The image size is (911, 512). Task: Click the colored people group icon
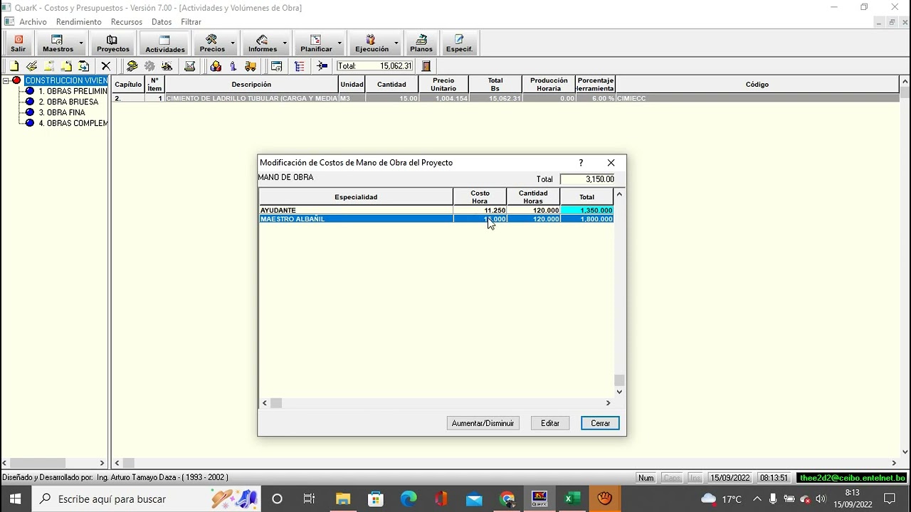(x=216, y=66)
